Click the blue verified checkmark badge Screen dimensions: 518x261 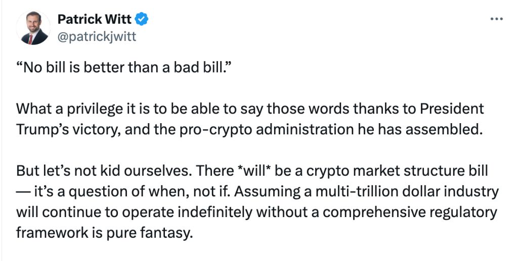(x=142, y=20)
